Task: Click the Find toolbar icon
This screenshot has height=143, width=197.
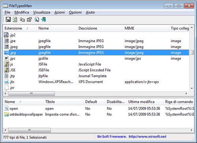Action: pyautogui.click(x=37, y=20)
